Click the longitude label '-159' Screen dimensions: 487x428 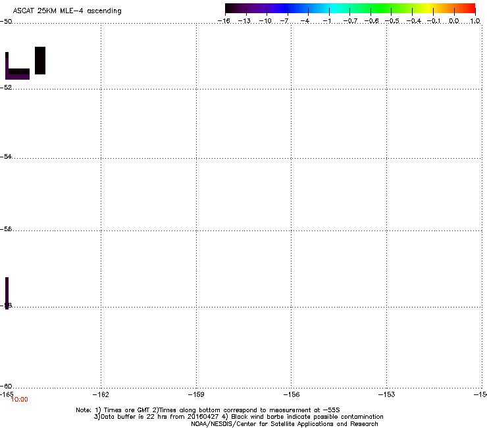click(196, 394)
